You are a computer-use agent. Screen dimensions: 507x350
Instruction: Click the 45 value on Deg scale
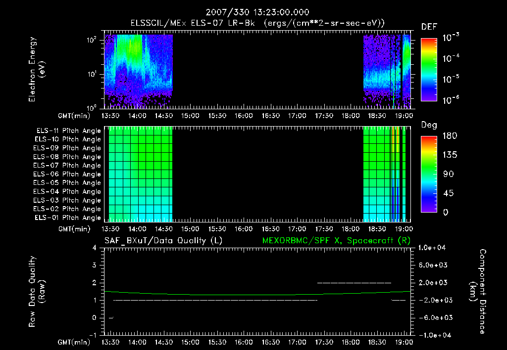pyautogui.click(x=449, y=193)
